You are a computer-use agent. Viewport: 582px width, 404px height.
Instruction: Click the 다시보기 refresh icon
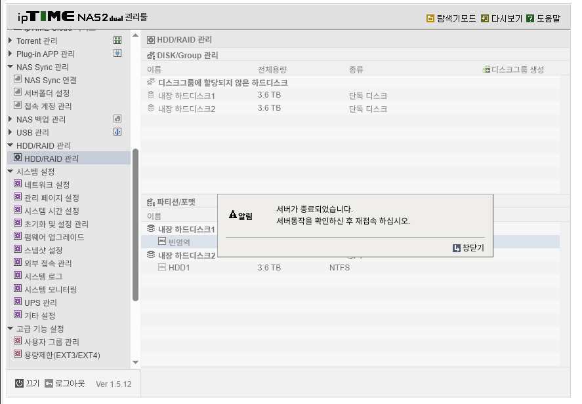[485, 18]
